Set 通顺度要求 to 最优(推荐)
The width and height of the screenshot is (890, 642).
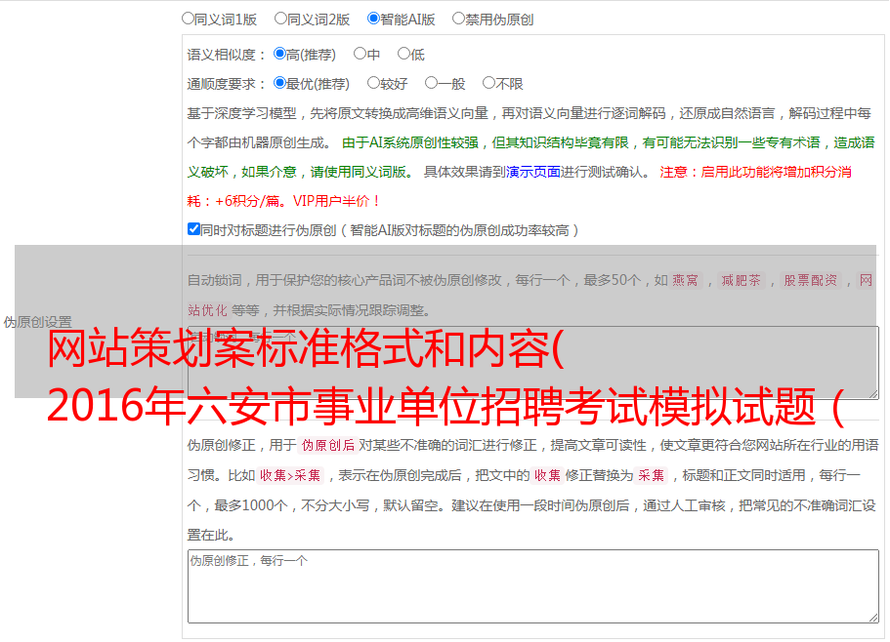279,83
